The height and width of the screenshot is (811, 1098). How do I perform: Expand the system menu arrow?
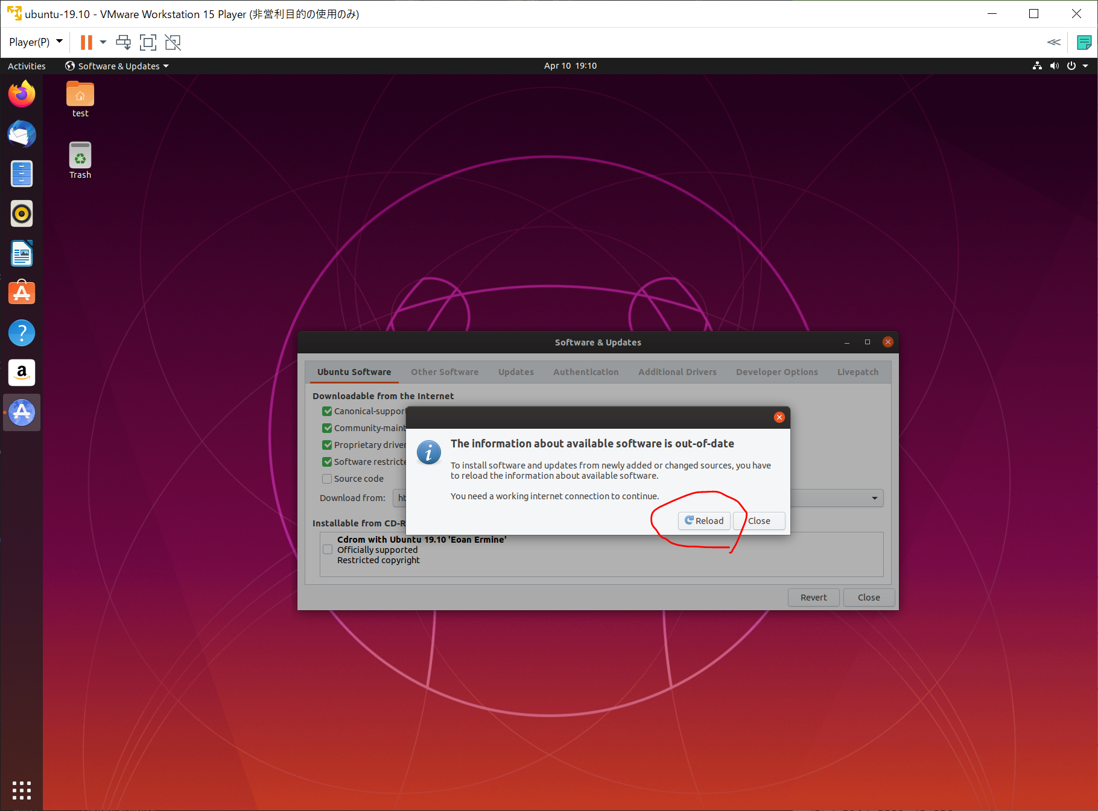[x=1085, y=66]
